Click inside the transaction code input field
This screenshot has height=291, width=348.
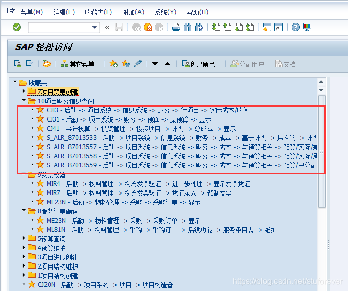coord(60,27)
